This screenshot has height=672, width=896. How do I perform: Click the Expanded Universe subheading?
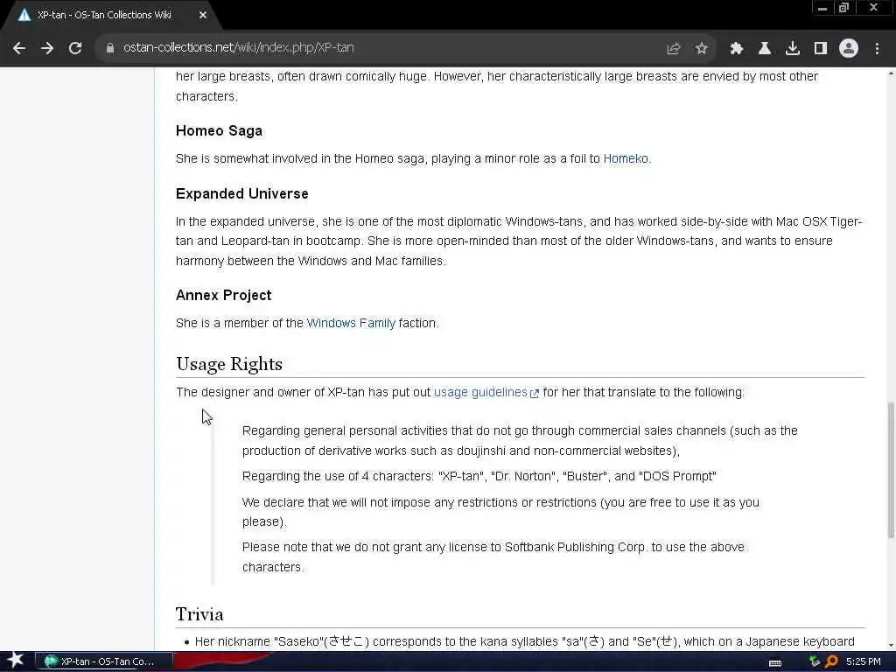[x=241, y=193]
